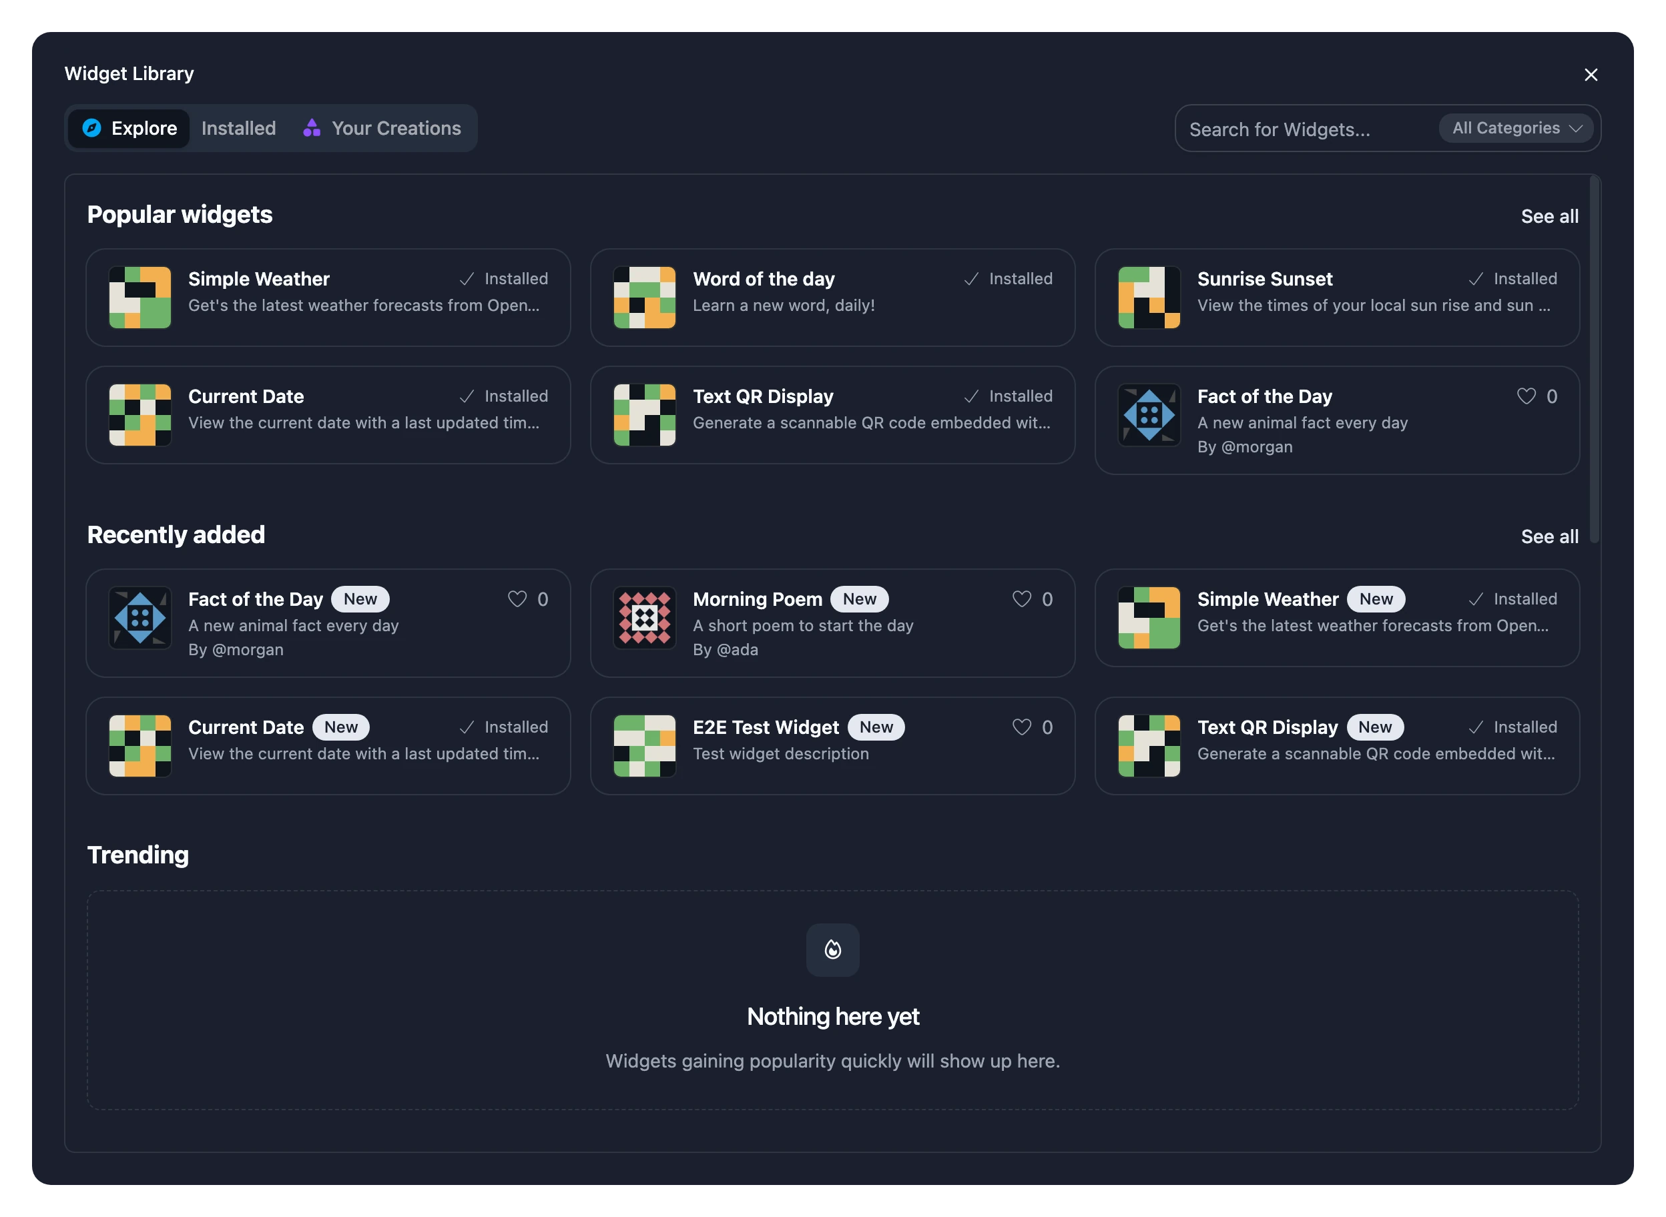The image size is (1666, 1217).
Task: Click By @morgan in Recently added
Action: point(236,650)
